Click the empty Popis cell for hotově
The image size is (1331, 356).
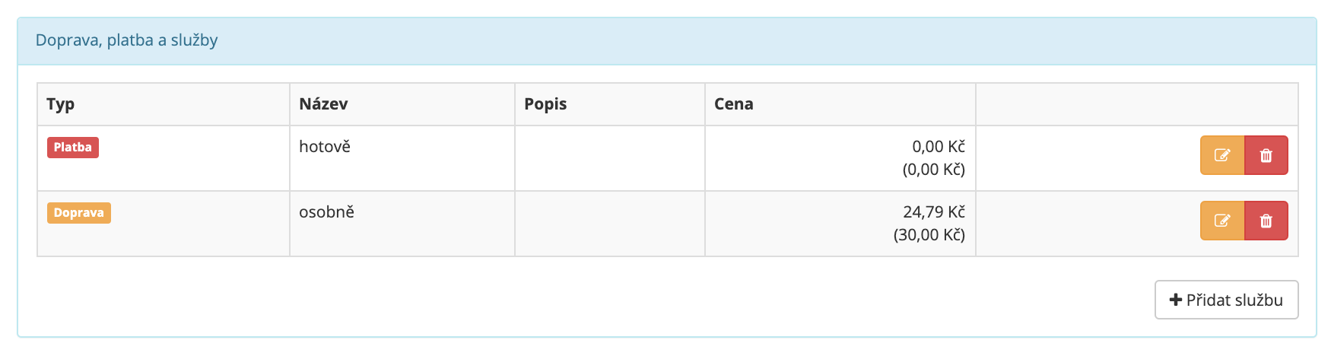point(610,158)
